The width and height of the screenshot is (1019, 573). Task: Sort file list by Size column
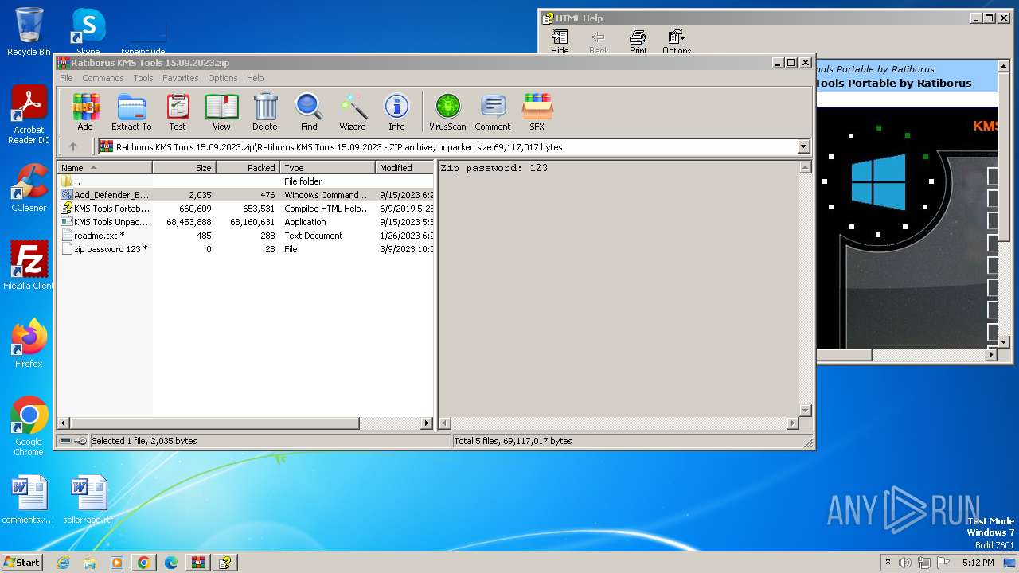[184, 168]
